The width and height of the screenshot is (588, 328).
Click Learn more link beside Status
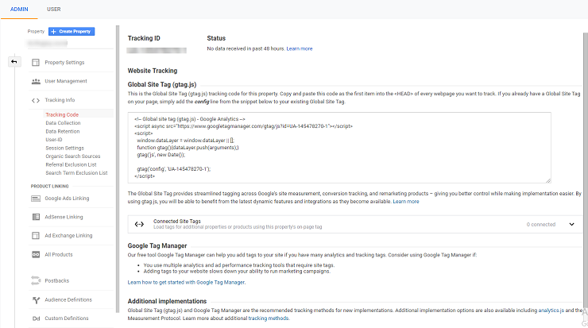click(300, 48)
